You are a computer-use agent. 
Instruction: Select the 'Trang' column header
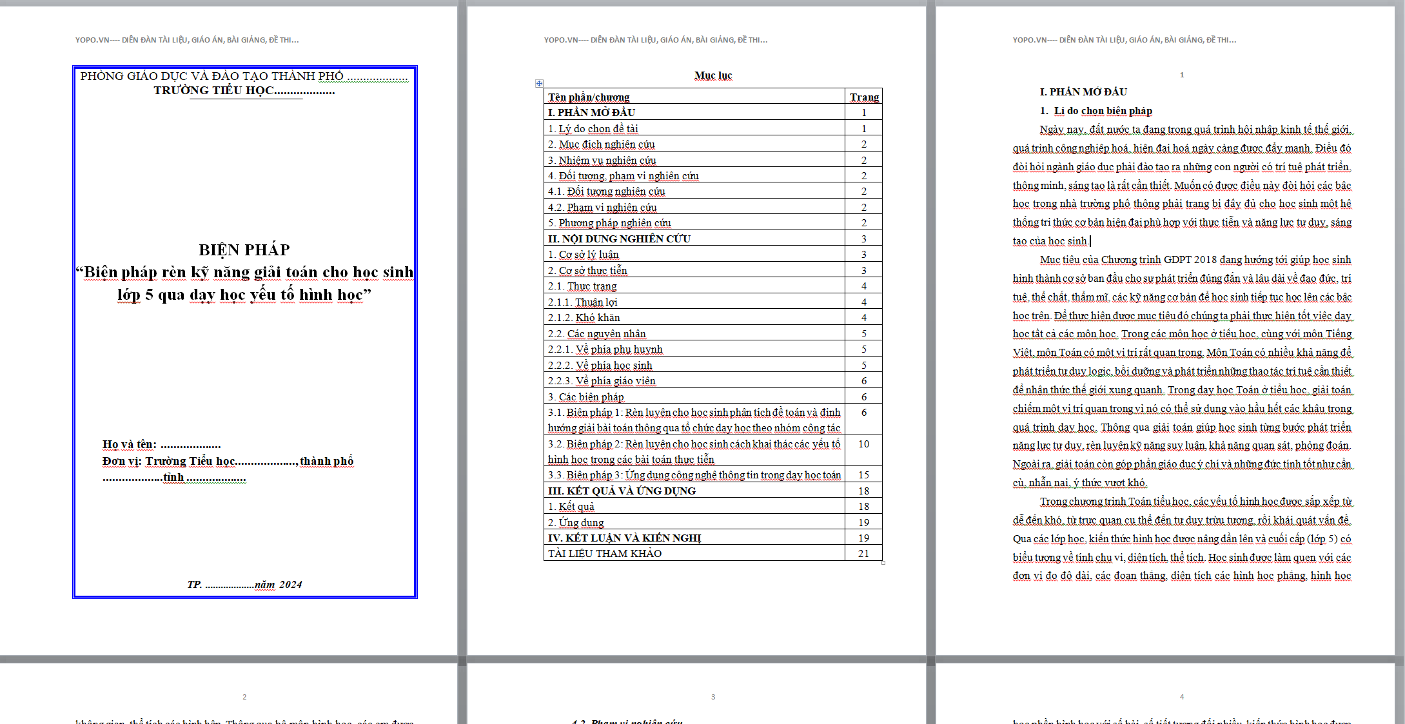pos(864,97)
